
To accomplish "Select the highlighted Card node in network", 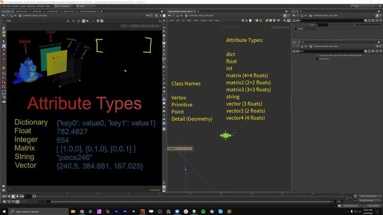I will point(180,149).
